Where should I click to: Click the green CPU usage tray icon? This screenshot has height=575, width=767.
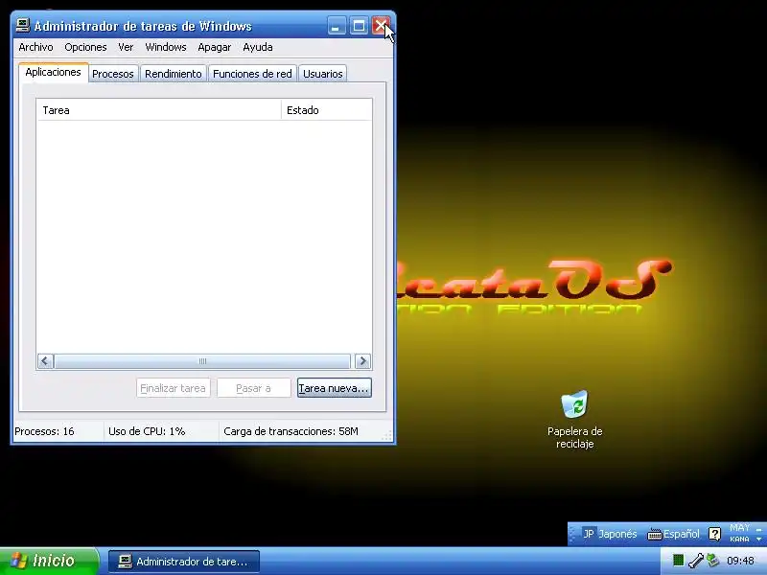coord(679,561)
